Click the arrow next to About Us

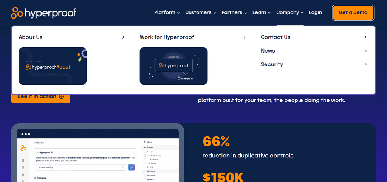(123, 37)
